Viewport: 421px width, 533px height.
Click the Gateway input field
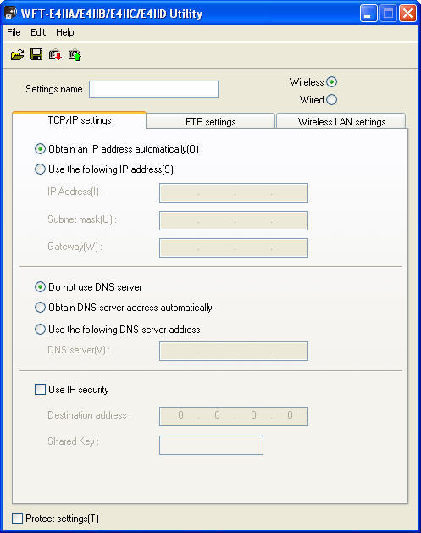coord(234,247)
